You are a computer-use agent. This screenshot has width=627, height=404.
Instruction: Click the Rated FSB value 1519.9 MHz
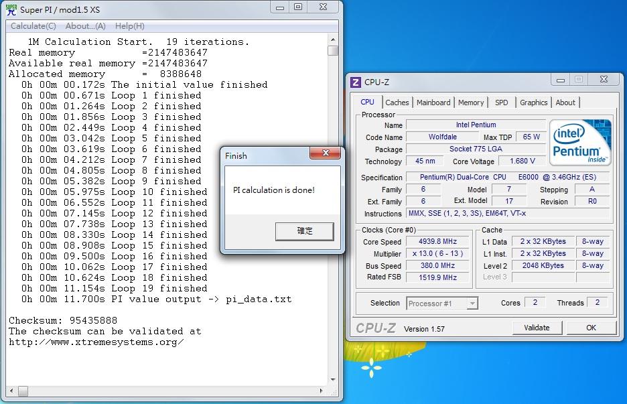click(x=437, y=277)
